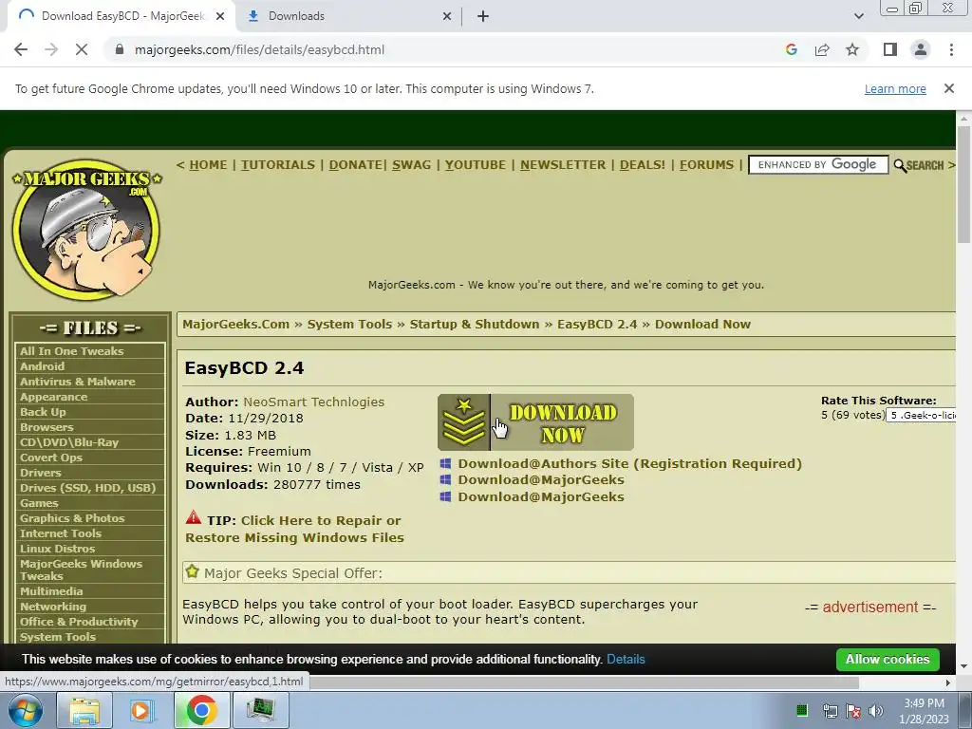This screenshot has width=972, height=729.
Task: Click horizontal scrollbar right arrow
Action: pyautogui.click(x=948, y=682)
